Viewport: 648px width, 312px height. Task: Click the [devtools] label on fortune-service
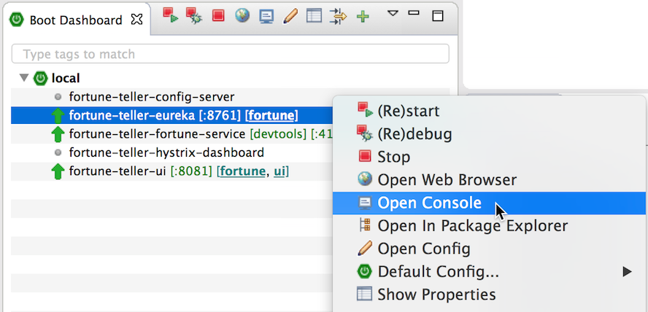click(279, 133)
